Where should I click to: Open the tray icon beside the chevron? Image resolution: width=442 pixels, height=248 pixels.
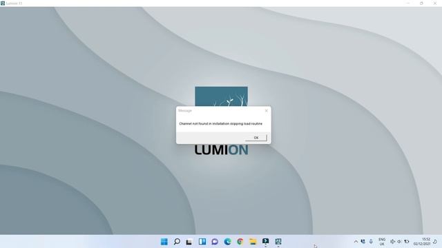point(363,242)
